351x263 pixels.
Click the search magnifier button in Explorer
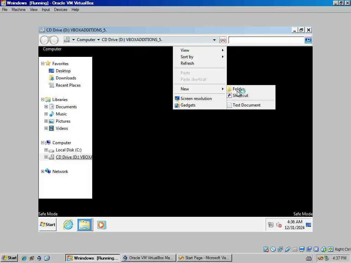[308, 40]
